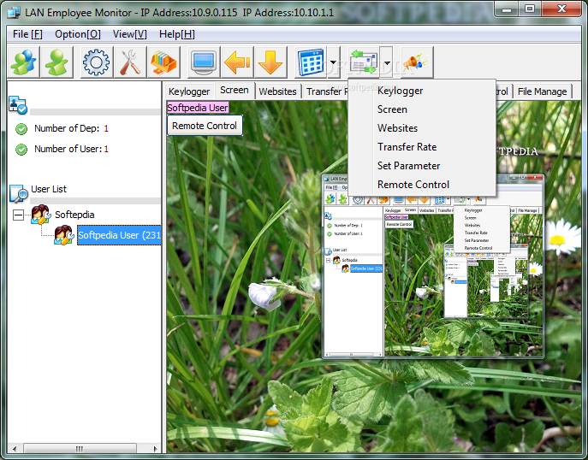Click the two-users group toolbar icon
The image size is (588, 460).
tap(24, 62)
